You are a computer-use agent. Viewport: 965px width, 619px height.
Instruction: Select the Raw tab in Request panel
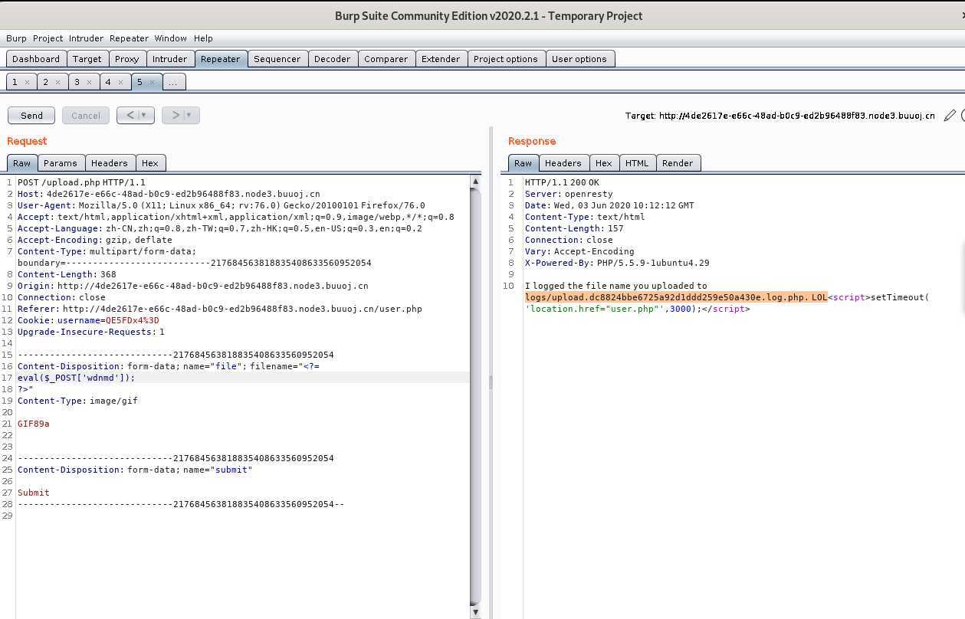pos(21,163)
